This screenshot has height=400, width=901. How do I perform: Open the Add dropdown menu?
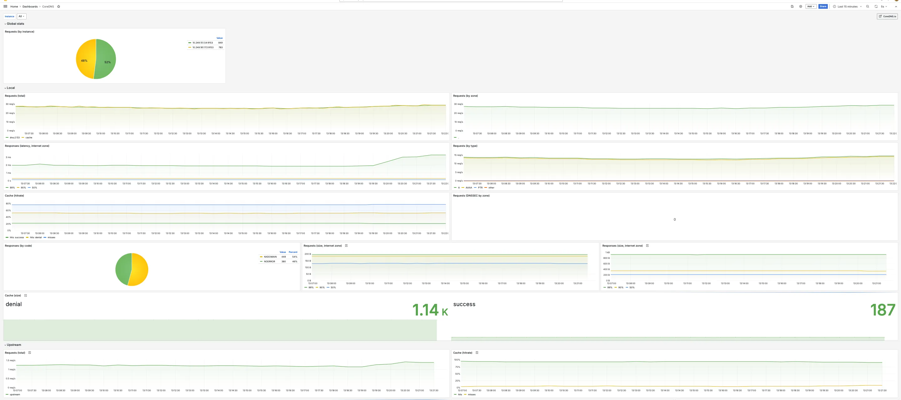coord(811,6)
